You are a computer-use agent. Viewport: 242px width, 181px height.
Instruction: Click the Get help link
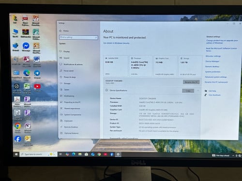[x=212, y=91]
